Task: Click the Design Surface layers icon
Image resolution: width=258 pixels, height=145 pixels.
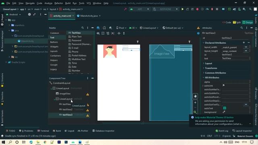Action: (98, 28)
